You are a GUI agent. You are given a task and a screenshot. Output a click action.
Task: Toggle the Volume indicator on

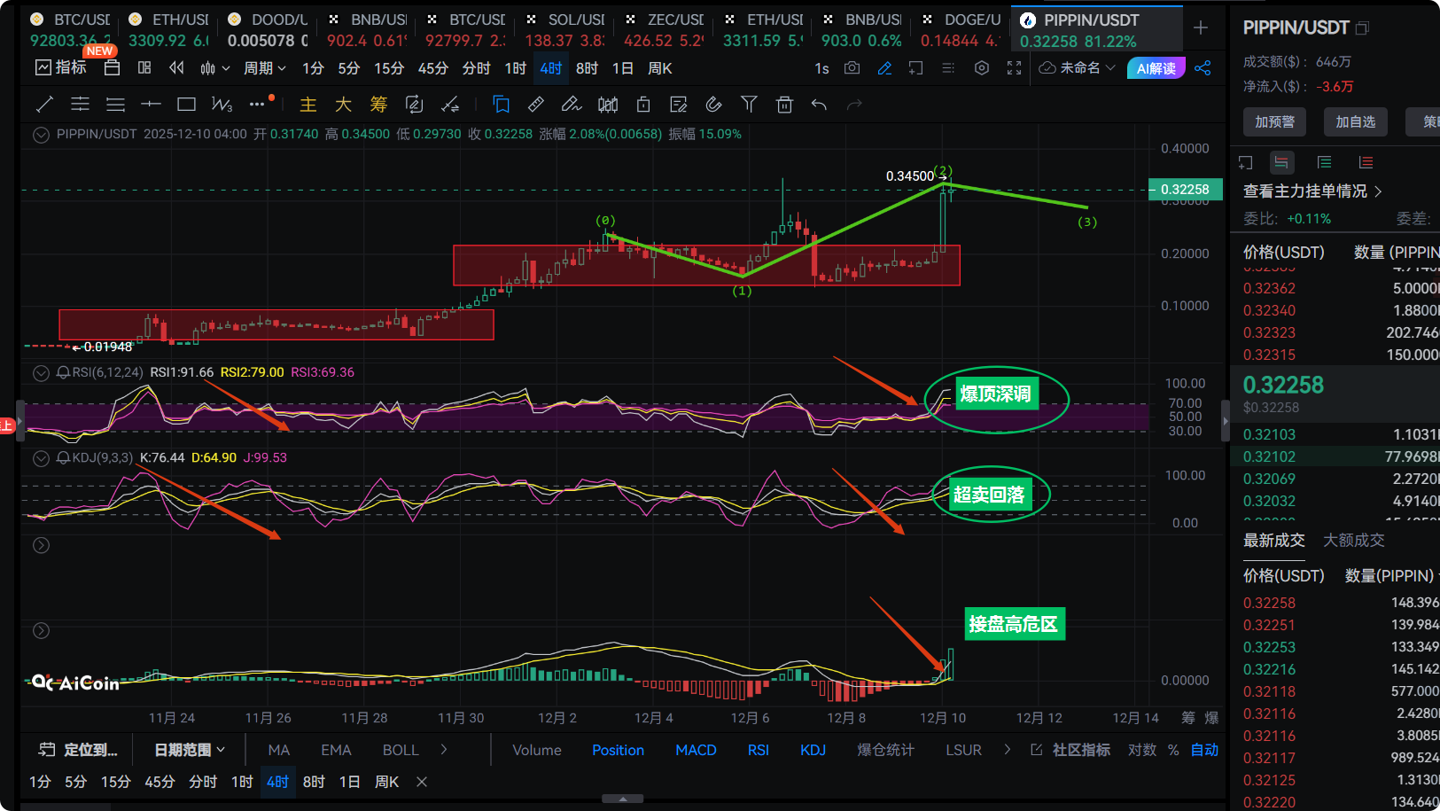click(536, 750)
